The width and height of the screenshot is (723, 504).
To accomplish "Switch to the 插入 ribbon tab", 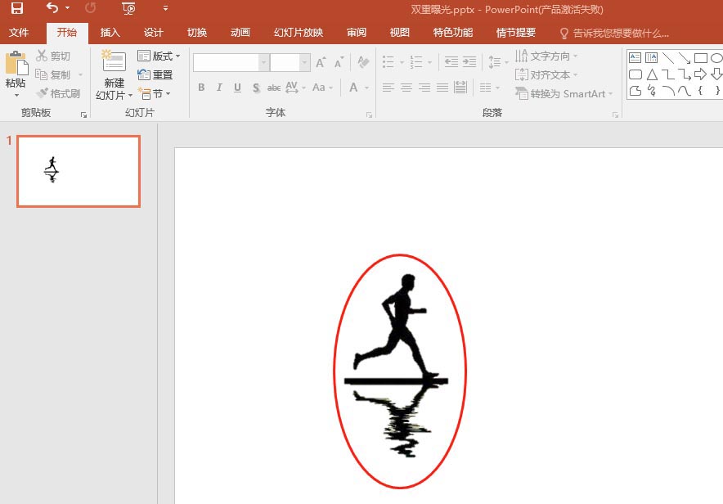I will (110, 33).
